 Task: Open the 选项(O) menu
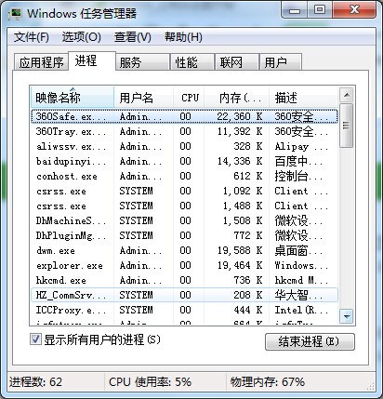coord(81,37)
